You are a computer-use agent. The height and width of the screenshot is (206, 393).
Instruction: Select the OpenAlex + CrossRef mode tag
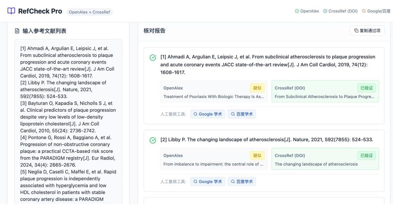[x=89, y=12]
